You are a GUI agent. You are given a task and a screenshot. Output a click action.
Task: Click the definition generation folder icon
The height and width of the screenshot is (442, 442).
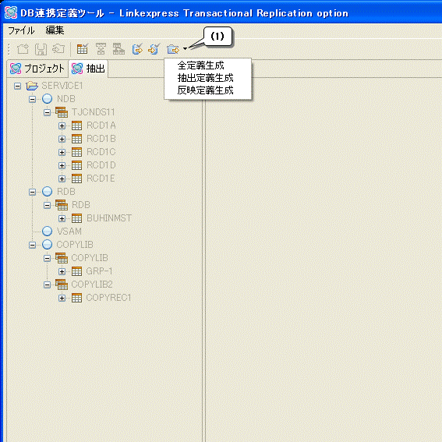[x=173, y=49]
